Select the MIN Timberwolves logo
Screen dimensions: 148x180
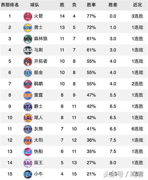coord(28,39)
